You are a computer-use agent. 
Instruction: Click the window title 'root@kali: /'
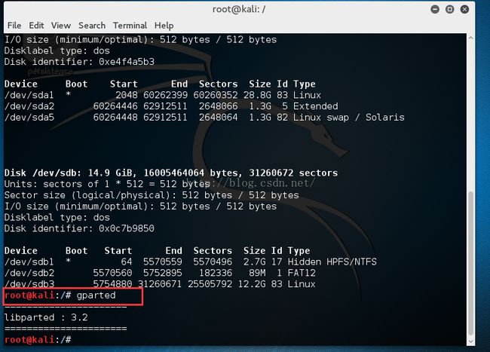point(239,9)
